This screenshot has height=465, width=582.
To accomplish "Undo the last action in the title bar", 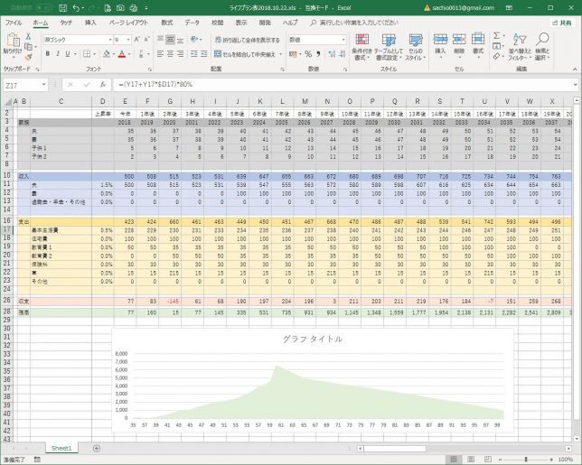I will coord(76,8).
